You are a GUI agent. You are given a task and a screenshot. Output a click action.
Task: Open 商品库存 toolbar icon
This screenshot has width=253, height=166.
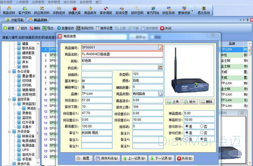click(90, 10)
